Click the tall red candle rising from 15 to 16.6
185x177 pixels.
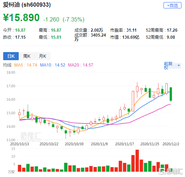[x=133, y=101]
